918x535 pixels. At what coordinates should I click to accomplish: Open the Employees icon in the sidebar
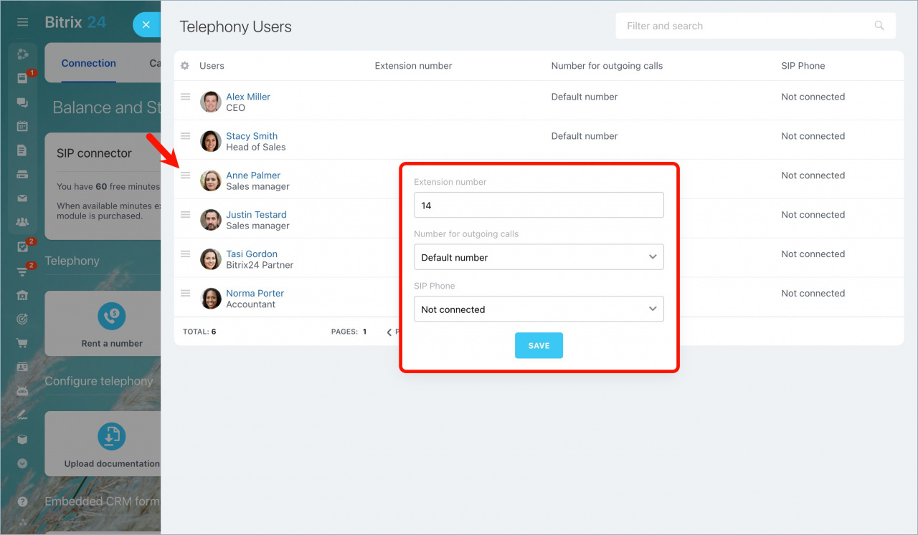[x=22, y=221]
